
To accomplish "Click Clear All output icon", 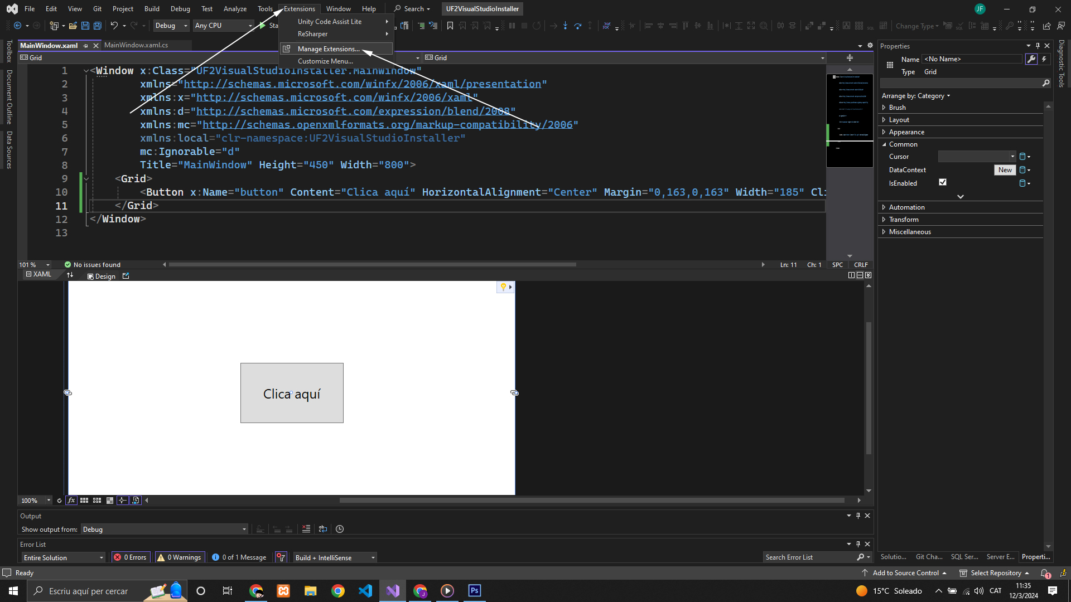I will pyautogui.click(x=306, y=529).
